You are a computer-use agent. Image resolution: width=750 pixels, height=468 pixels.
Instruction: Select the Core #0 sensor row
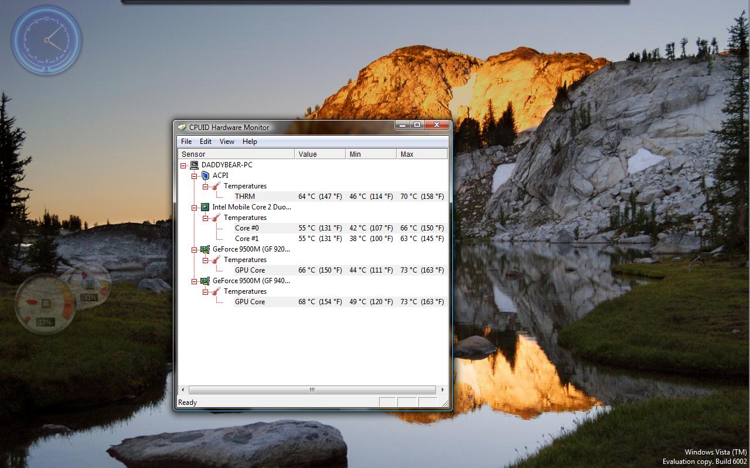pyautogui.click(x=340, y=228)
